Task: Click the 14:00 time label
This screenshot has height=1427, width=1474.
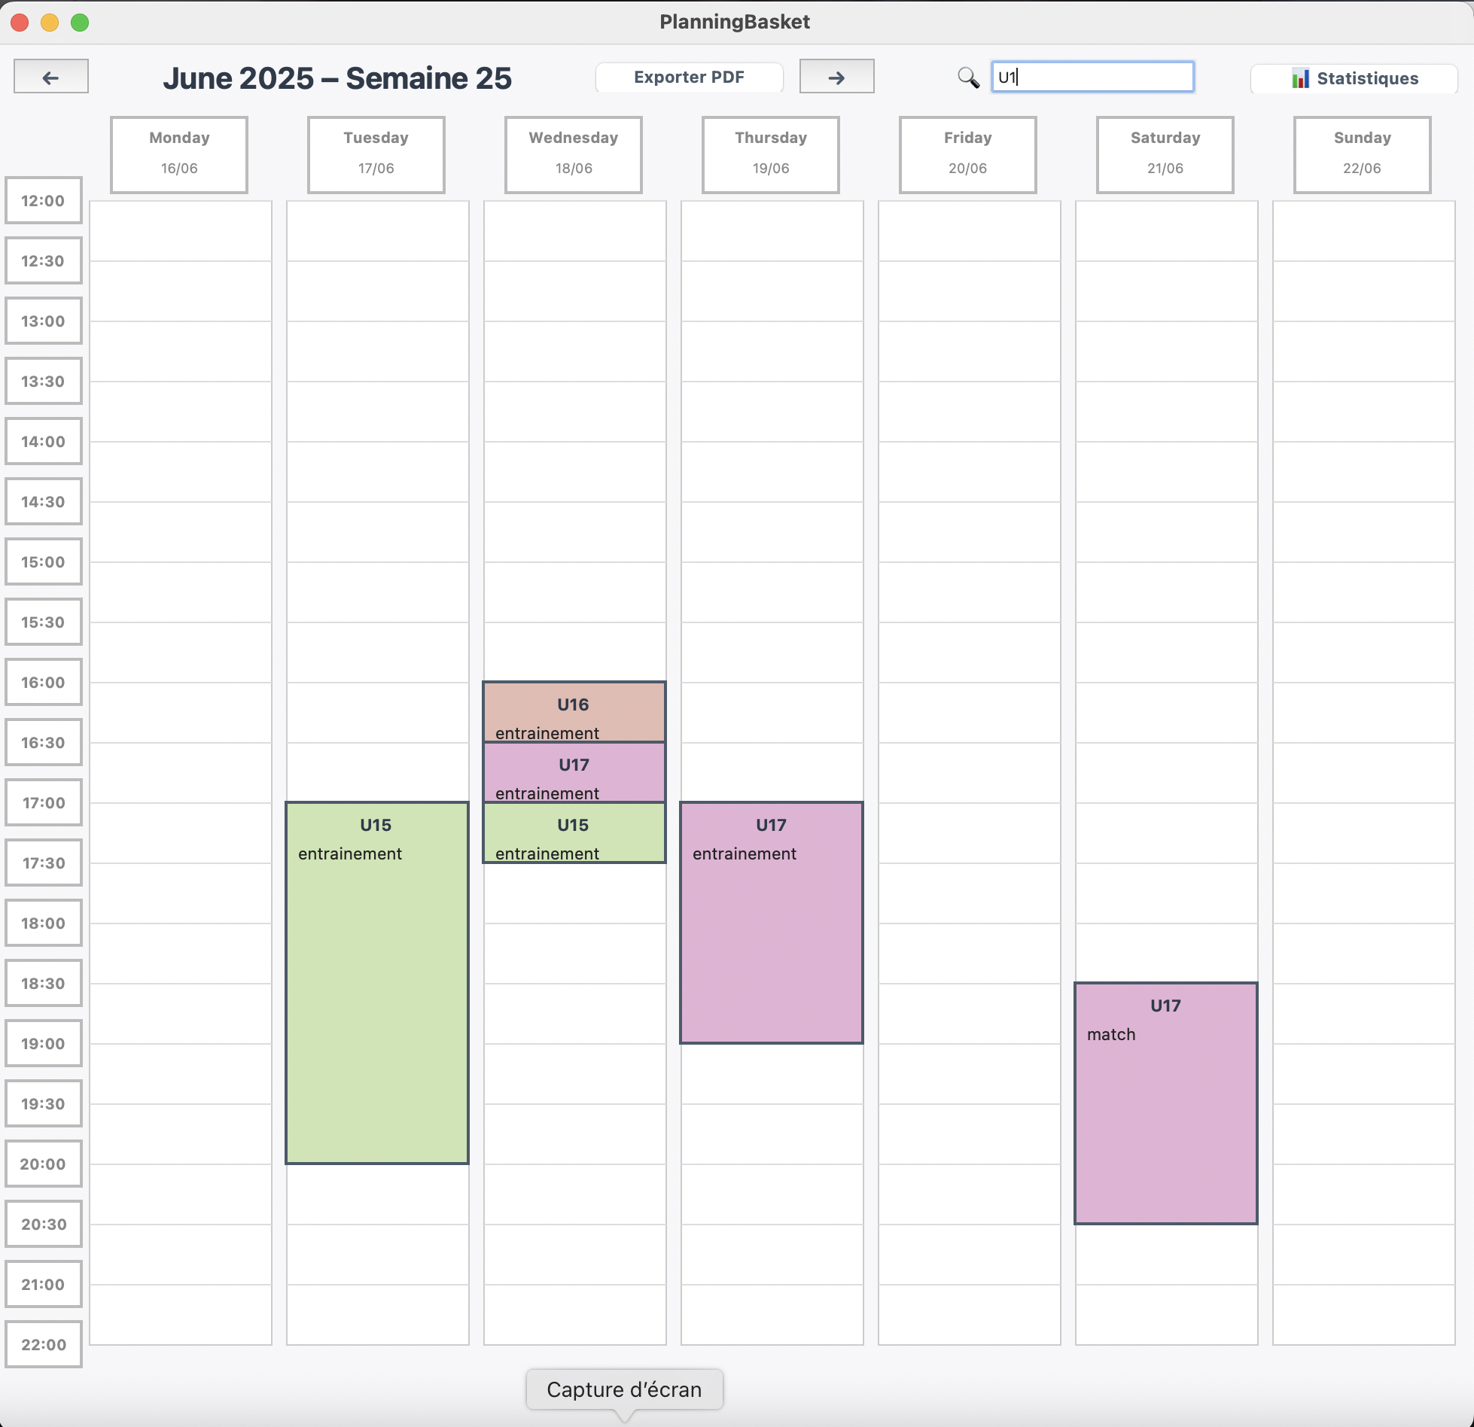Action: (x=44, y=441)
